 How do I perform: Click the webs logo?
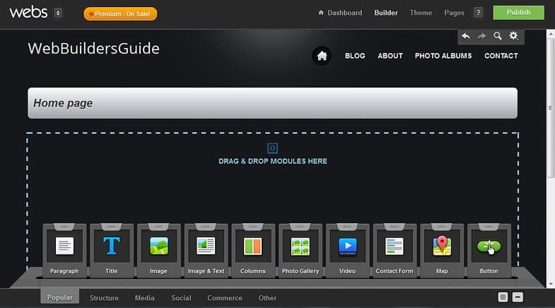pyautogui.click(x=28, y=13)
